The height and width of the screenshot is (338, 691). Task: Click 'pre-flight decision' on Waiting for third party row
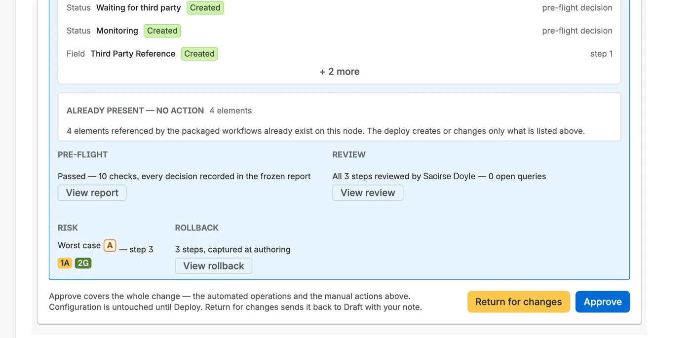(577, 7)
